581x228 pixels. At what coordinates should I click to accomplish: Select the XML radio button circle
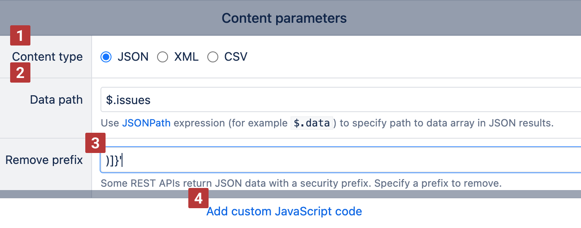(x=163, y=57)
